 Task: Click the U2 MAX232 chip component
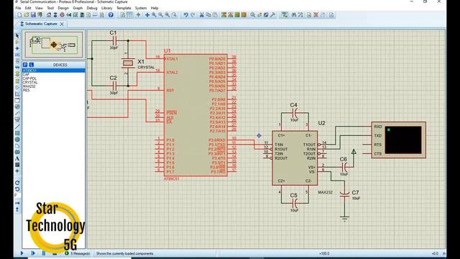(x=295, y=158)
